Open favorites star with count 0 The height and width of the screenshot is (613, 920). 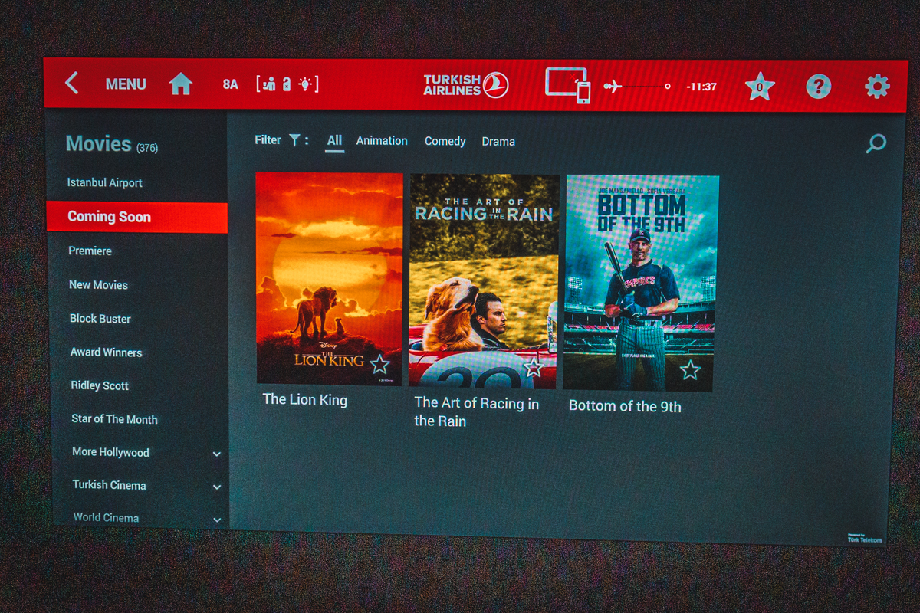coord(760,87)
